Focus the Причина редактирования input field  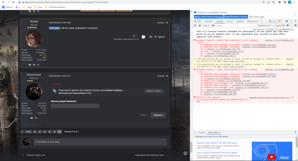point(75,106)
